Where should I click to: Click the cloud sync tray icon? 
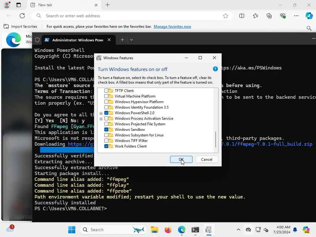point(248,230)
